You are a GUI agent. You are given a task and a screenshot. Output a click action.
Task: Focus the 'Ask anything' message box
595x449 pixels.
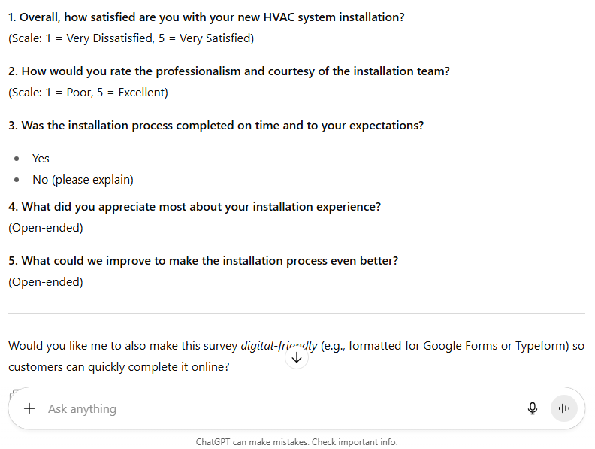click(278, 409)
